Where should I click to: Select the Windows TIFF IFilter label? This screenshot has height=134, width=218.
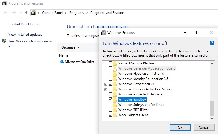click(x=133, y=110)
